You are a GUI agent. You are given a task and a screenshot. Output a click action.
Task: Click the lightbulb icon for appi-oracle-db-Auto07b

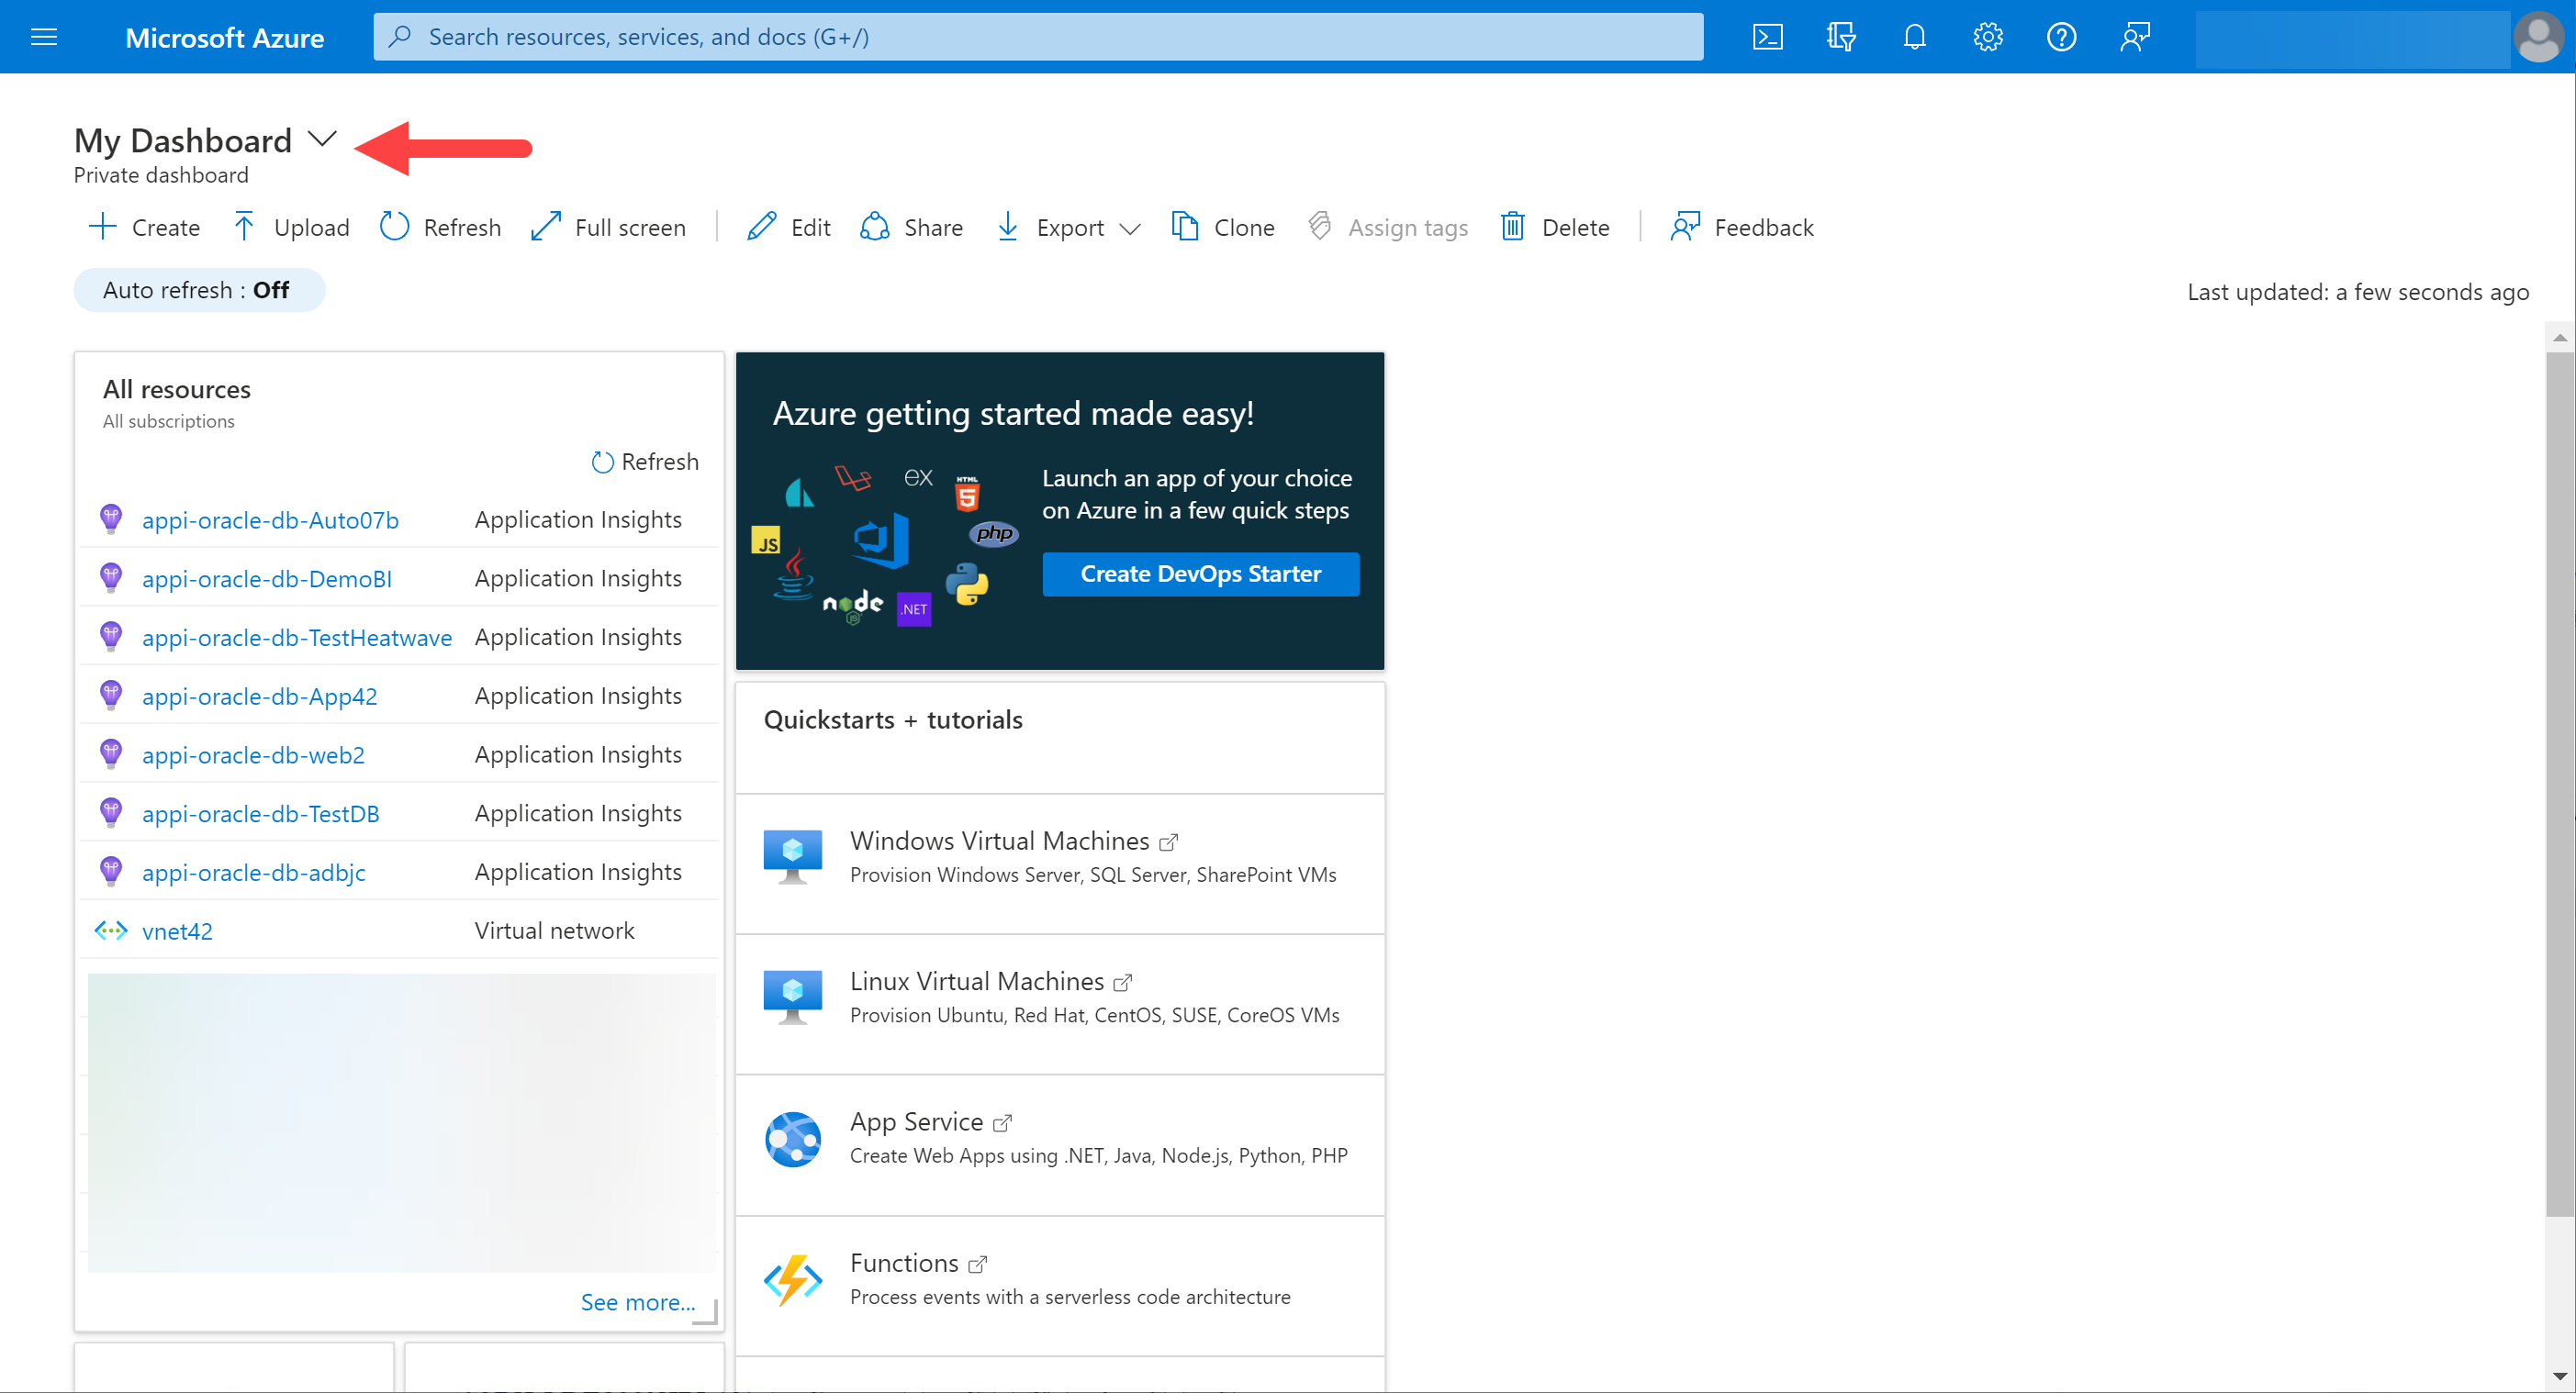click(x=111, y=518)
